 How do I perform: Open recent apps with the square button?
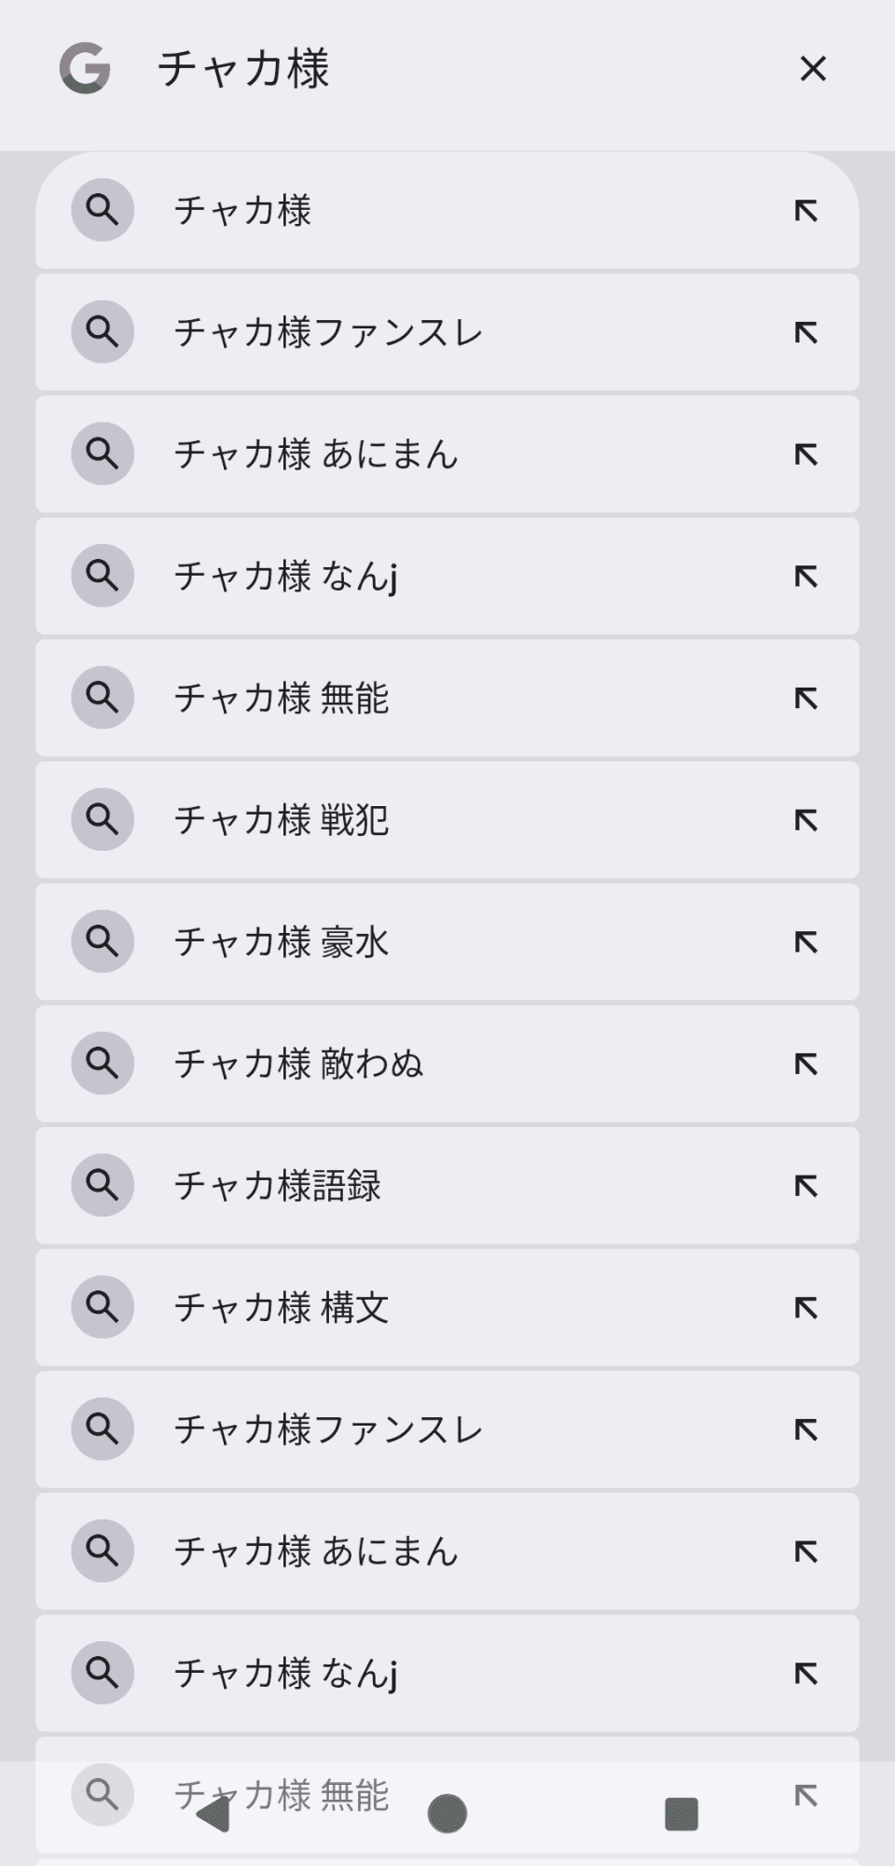[682, 1814]
